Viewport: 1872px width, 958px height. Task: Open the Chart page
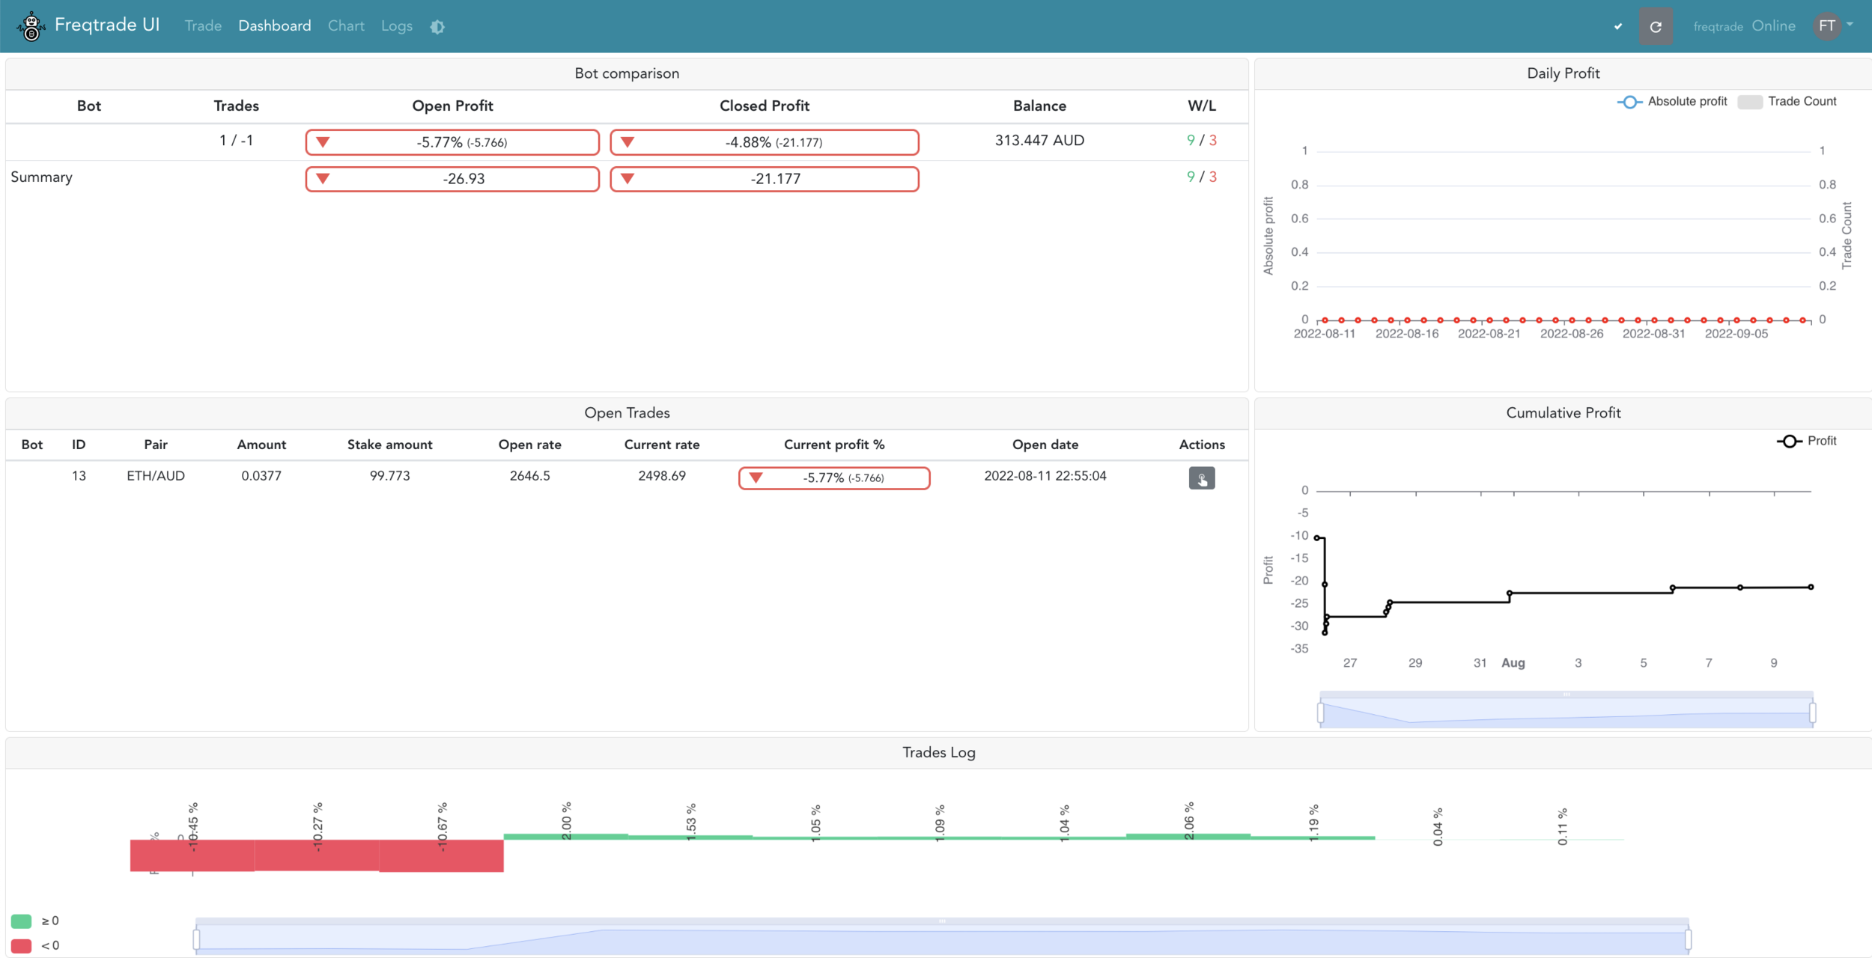pos(346,26)
